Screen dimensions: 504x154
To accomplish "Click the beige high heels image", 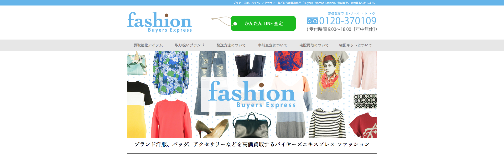I will click(212, 128).
